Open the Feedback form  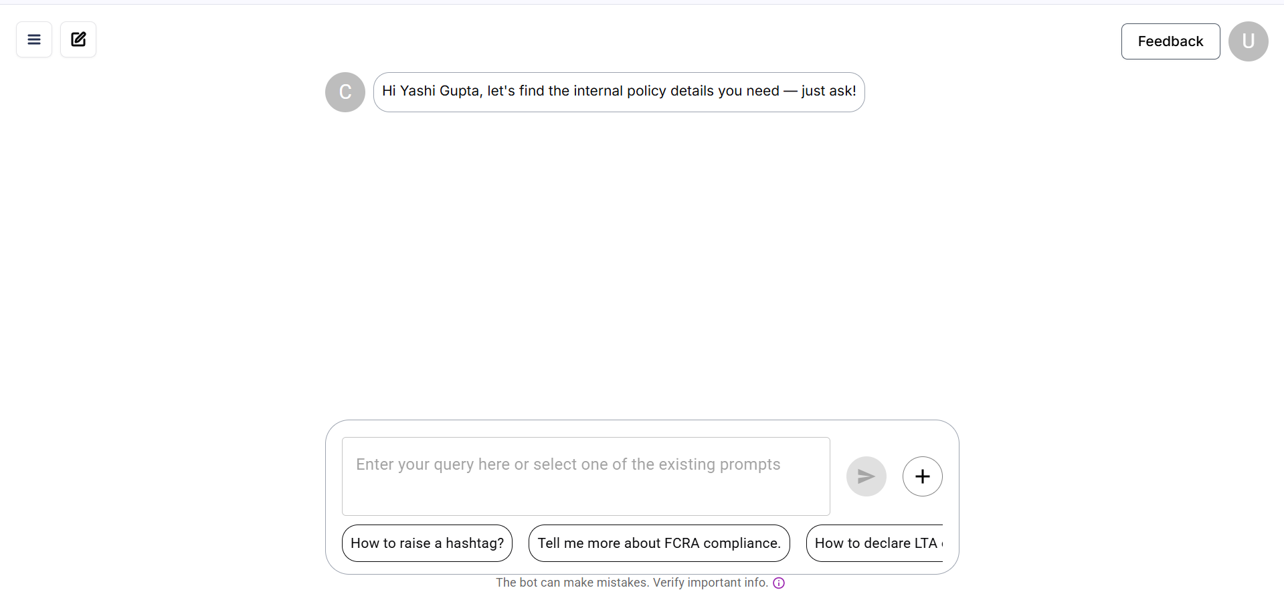(1170, 41)
